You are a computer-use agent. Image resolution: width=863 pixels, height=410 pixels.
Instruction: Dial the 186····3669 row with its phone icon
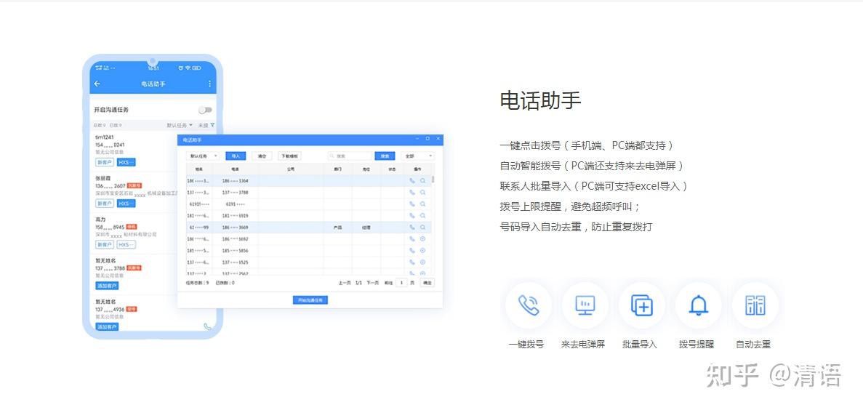coord(412,228)
